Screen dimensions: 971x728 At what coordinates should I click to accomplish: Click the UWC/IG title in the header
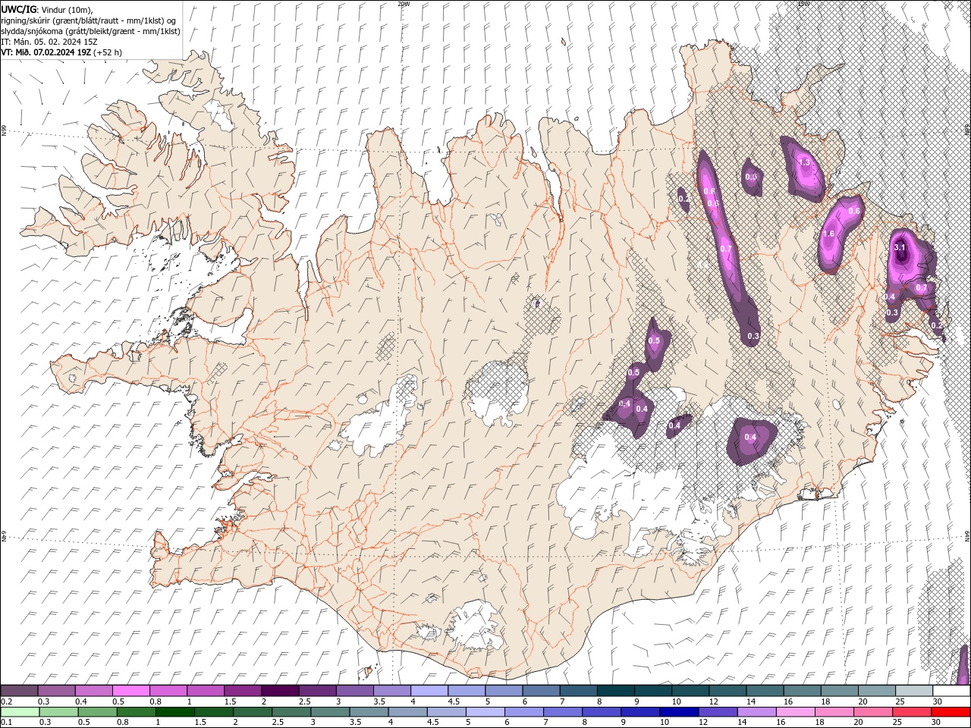pyautogui.click(x=18, y=8)
